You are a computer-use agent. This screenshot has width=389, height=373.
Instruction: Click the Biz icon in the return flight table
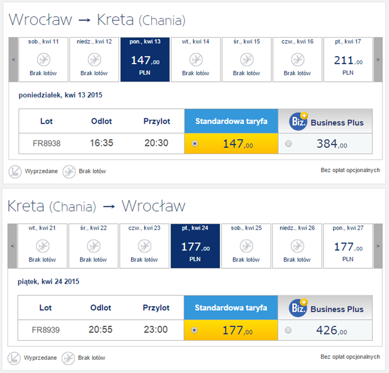click(x=299, y=308)
